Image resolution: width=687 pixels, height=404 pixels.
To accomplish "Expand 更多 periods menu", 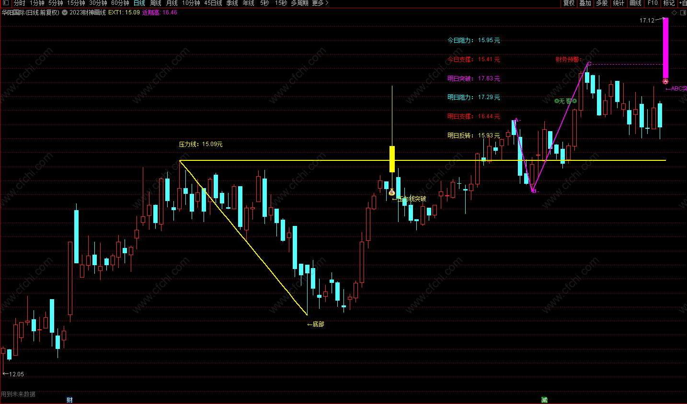I will click(321, 3).
